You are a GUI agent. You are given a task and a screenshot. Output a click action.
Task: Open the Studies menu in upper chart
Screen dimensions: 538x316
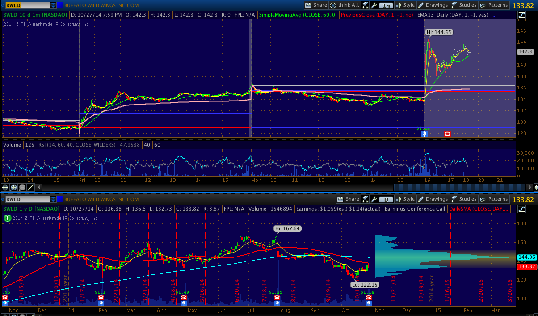tap(464, 5)
